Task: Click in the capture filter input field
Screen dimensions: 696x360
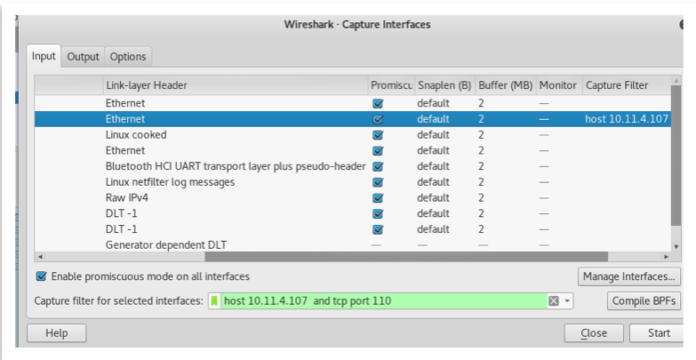Action: pos(384,301)
